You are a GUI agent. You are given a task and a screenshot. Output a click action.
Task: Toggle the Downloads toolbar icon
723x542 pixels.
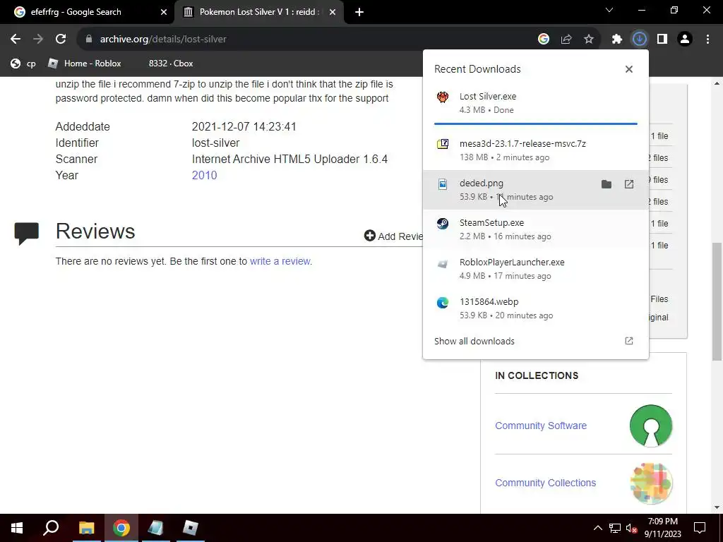click(x=640, y=40)
